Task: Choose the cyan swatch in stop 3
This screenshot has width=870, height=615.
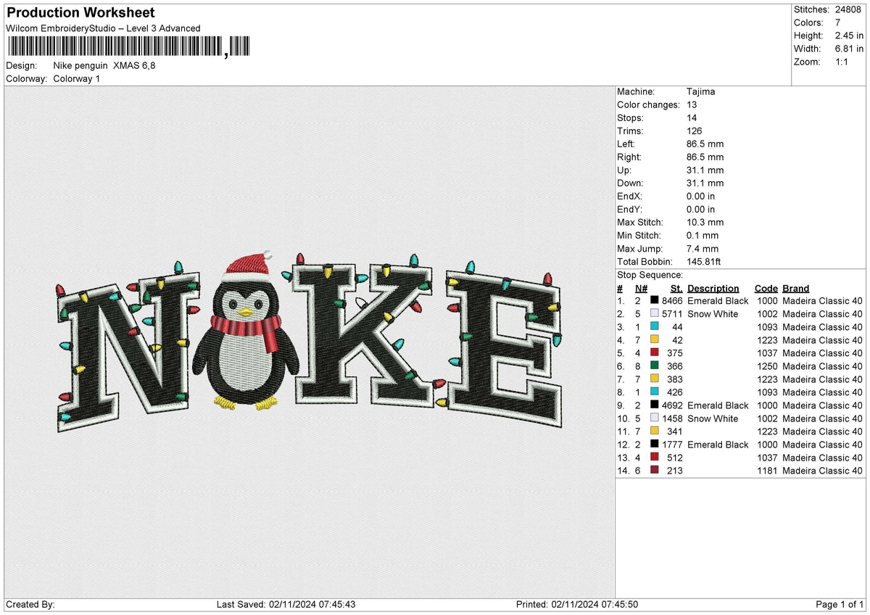Action: pyautogui.click(x=655, y=327)
